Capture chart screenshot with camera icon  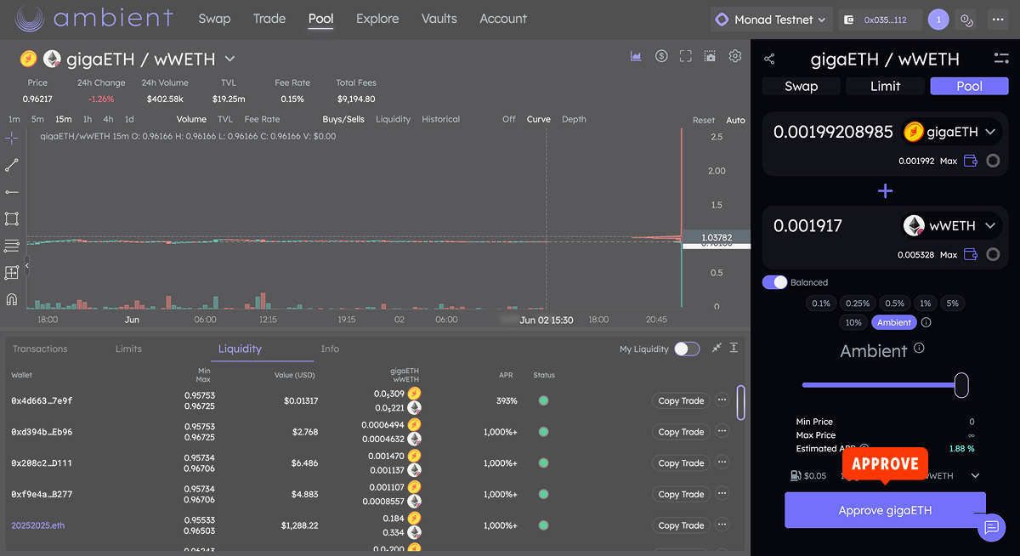pyautogui.click(x=711, y=56)
